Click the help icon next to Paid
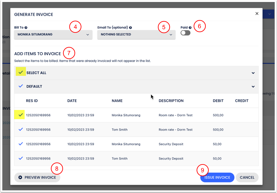 [190, 28]
